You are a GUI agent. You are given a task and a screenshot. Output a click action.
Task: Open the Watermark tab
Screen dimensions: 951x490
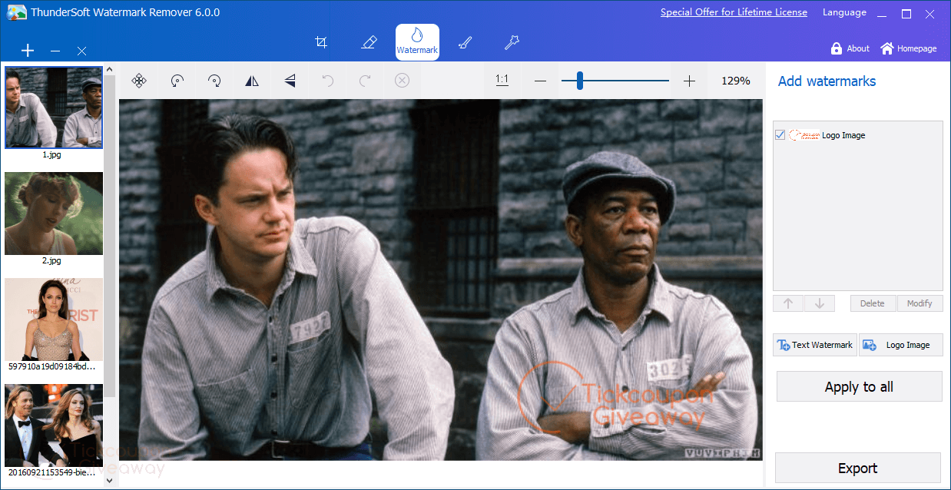pos(417,42)
